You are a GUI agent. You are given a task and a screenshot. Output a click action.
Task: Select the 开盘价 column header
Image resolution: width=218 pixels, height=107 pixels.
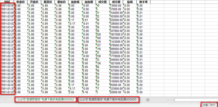[x=34, y=2]
